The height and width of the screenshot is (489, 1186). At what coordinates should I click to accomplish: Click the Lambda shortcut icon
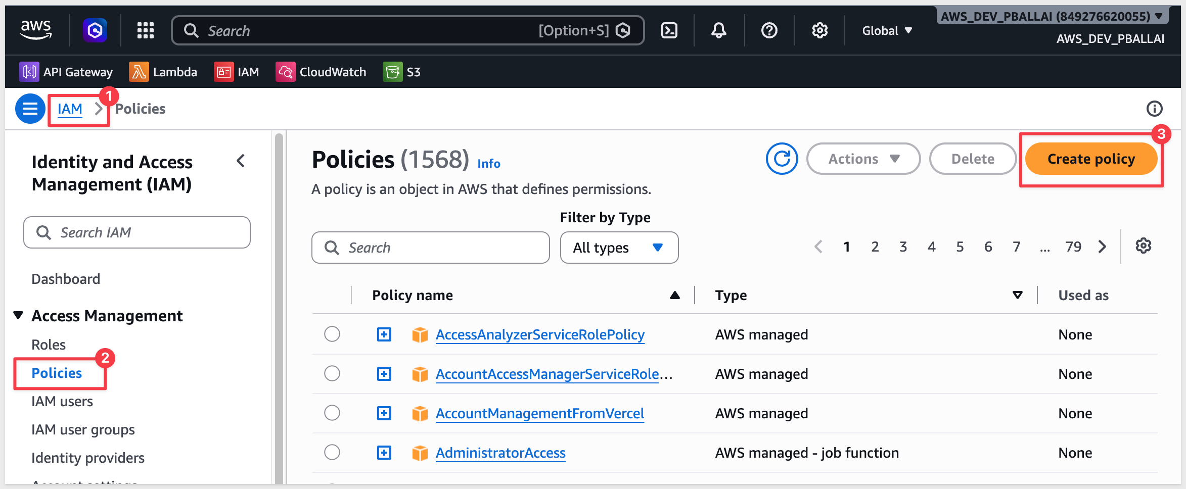click(139, 72)
